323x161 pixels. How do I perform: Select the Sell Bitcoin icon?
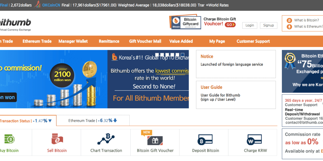(x=57, y=138)
